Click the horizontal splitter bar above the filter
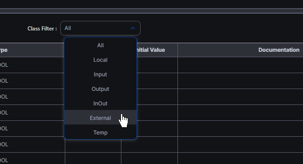Image resolution: width=303 pixels, height=164 pixels. point(151,11)
